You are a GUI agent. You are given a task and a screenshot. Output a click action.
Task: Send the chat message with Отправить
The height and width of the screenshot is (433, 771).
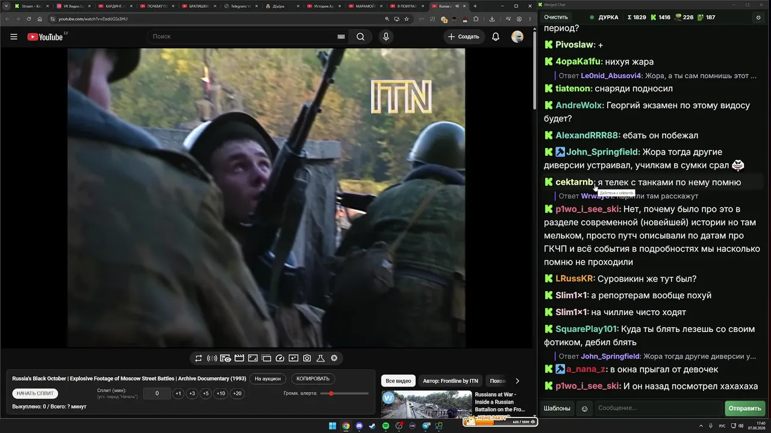[x=744, y=408]
